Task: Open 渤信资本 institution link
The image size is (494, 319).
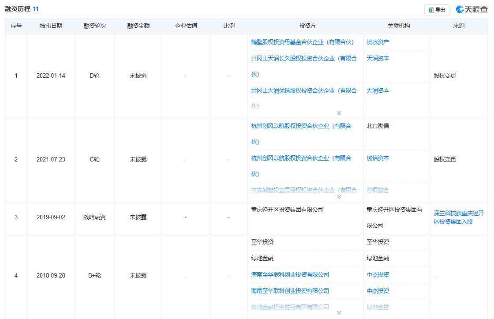Action: 378,158
